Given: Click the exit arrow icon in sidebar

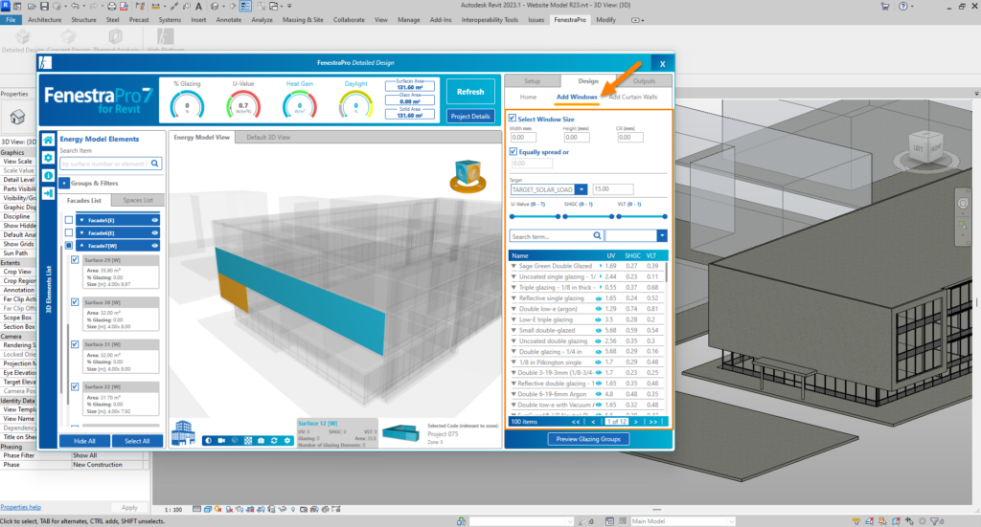Looking at the screenshot, I should click(48, 193).
